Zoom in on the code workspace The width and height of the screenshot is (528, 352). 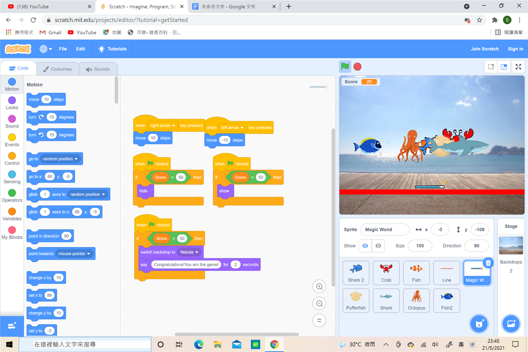click(319, 287)
